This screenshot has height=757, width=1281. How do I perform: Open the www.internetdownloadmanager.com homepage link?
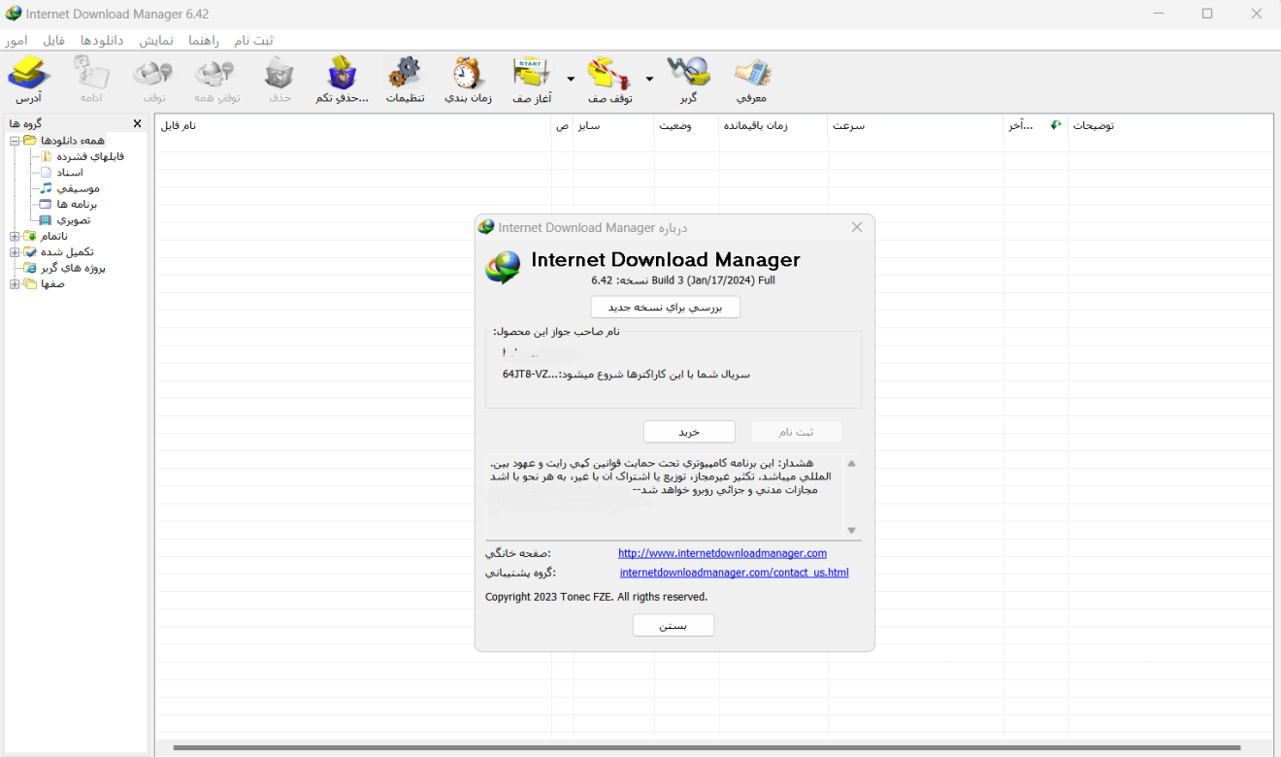point(722,553)
